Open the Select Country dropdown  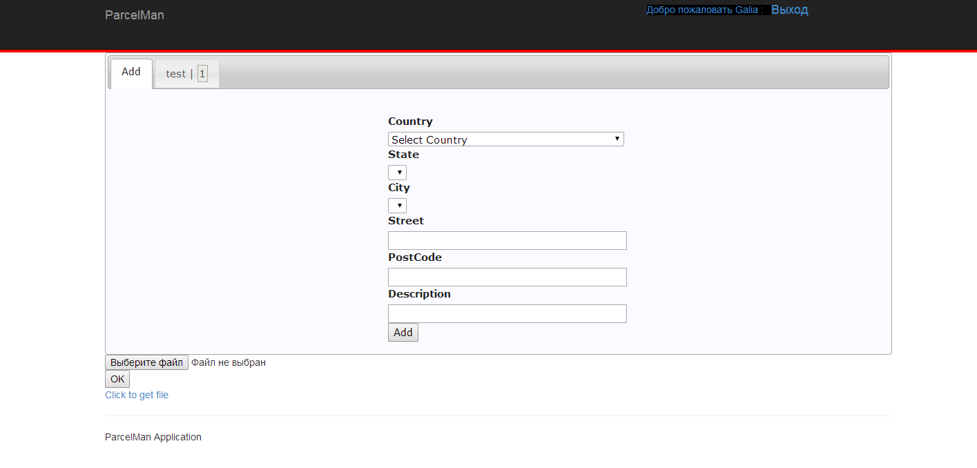[x=505, y=139]
